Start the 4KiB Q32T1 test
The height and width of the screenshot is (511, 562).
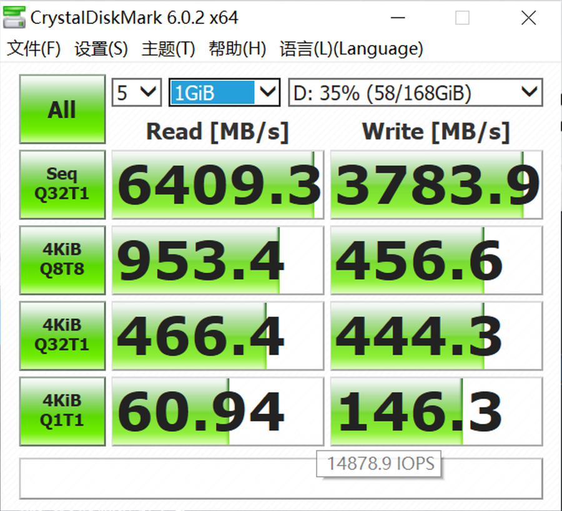tap(62, 336)
